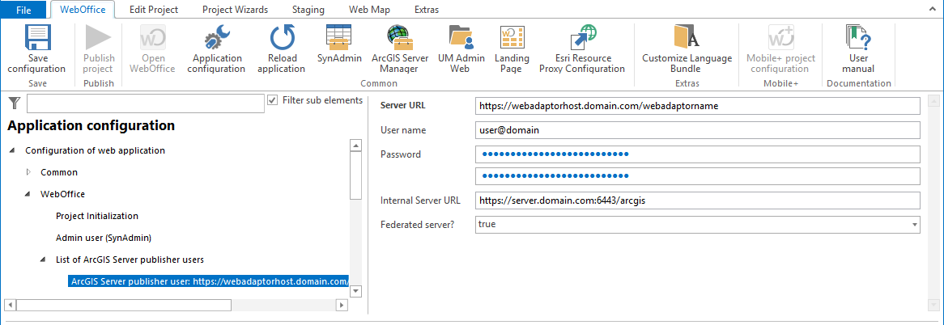Click the Save configuration icon
The width and height of the screenshot is (944, 325).
(x=36, y=39)
